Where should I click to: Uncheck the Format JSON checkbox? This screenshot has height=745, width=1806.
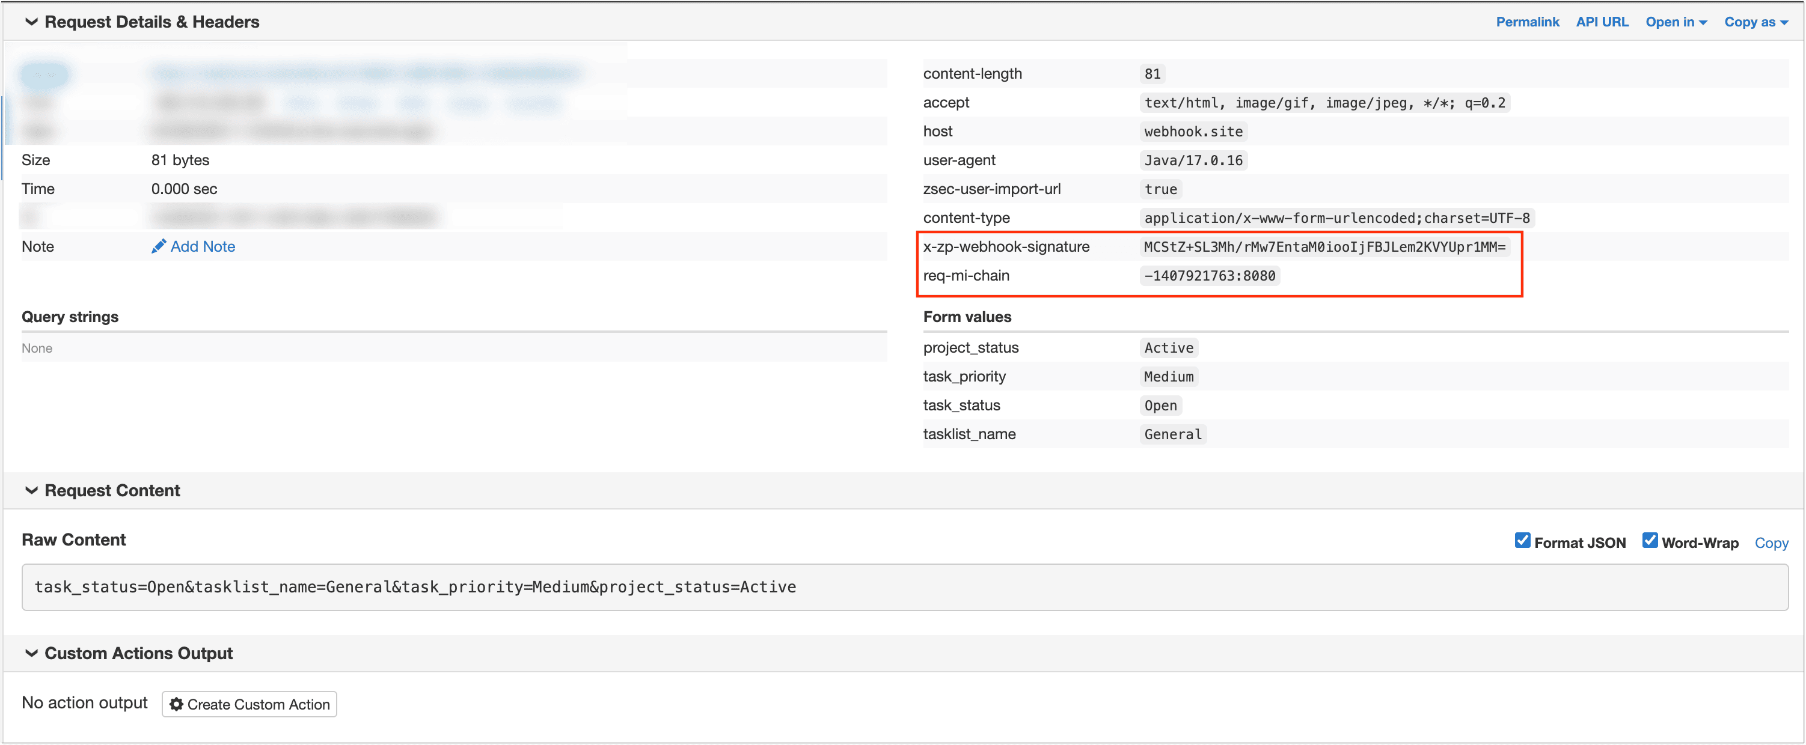tap(1522, 540)
